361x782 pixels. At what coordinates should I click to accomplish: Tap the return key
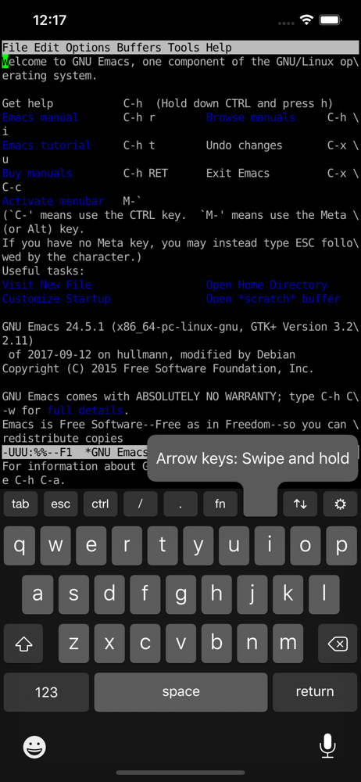[315, 692]
